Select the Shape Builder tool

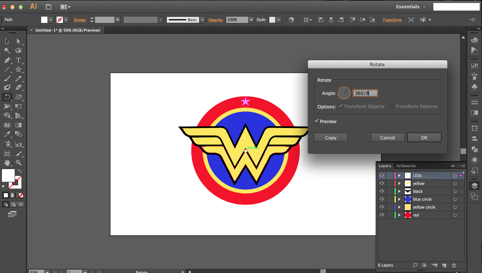(x=7, y=116)
